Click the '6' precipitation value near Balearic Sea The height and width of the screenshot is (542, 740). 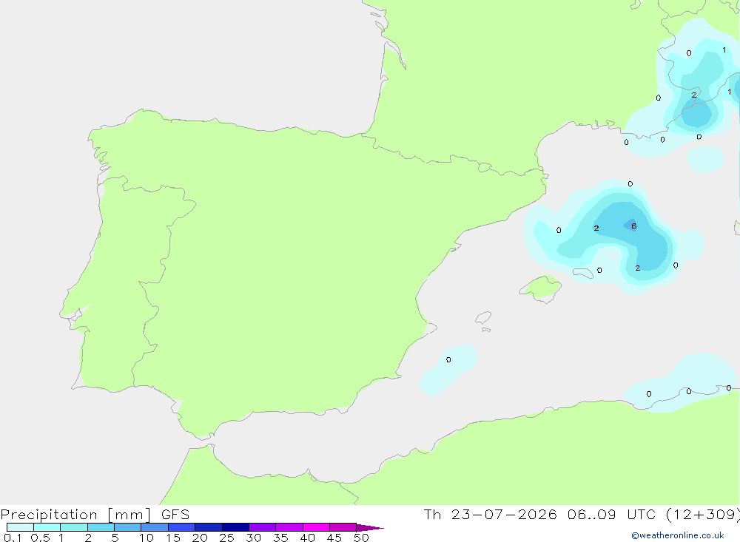(634, 226)
